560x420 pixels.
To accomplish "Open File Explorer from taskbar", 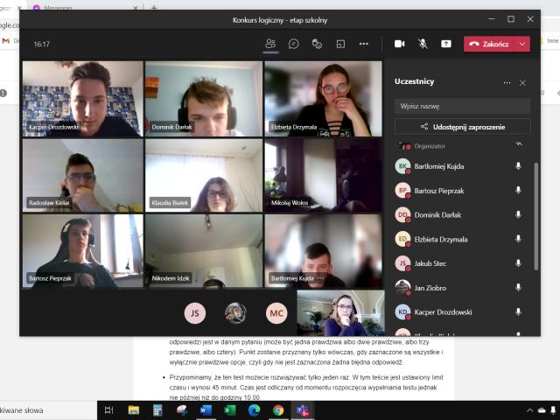I will tap(134, 410).
